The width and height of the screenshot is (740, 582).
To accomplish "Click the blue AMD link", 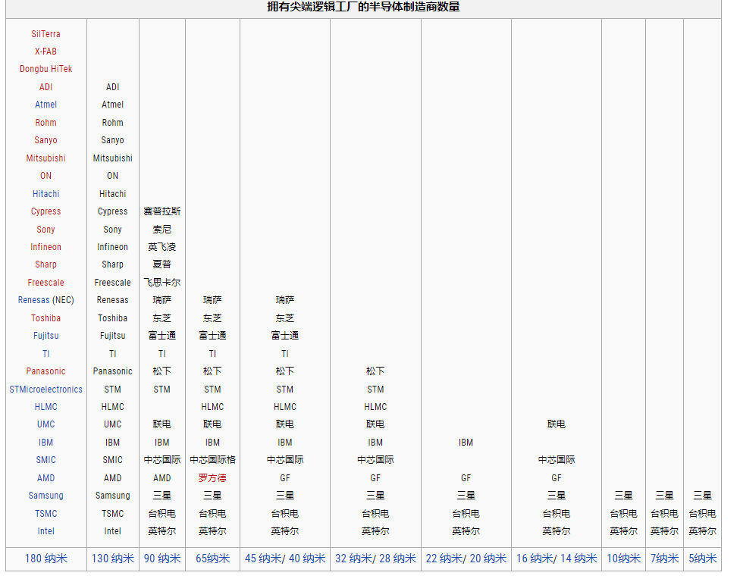I will (x=45, y=477).
